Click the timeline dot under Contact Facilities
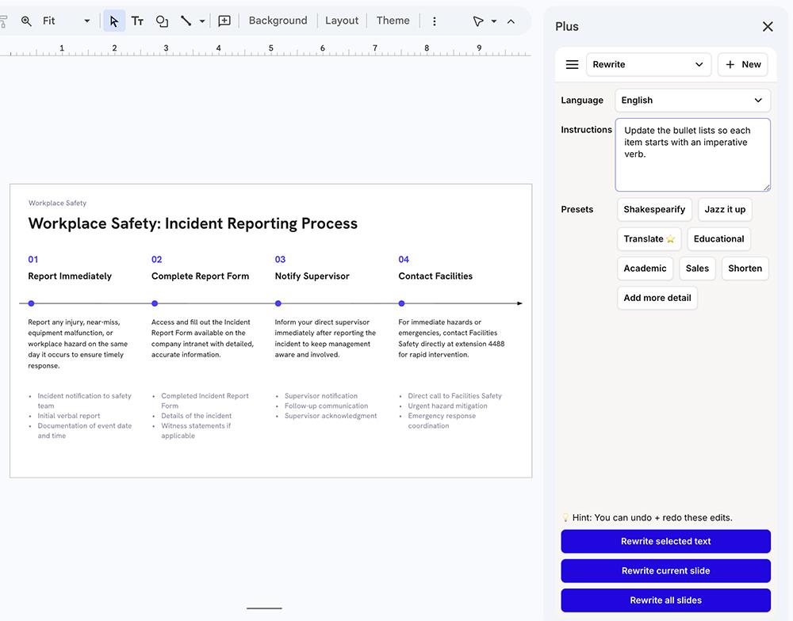Viewport: 793px width, 621px height. click(401, 303)
